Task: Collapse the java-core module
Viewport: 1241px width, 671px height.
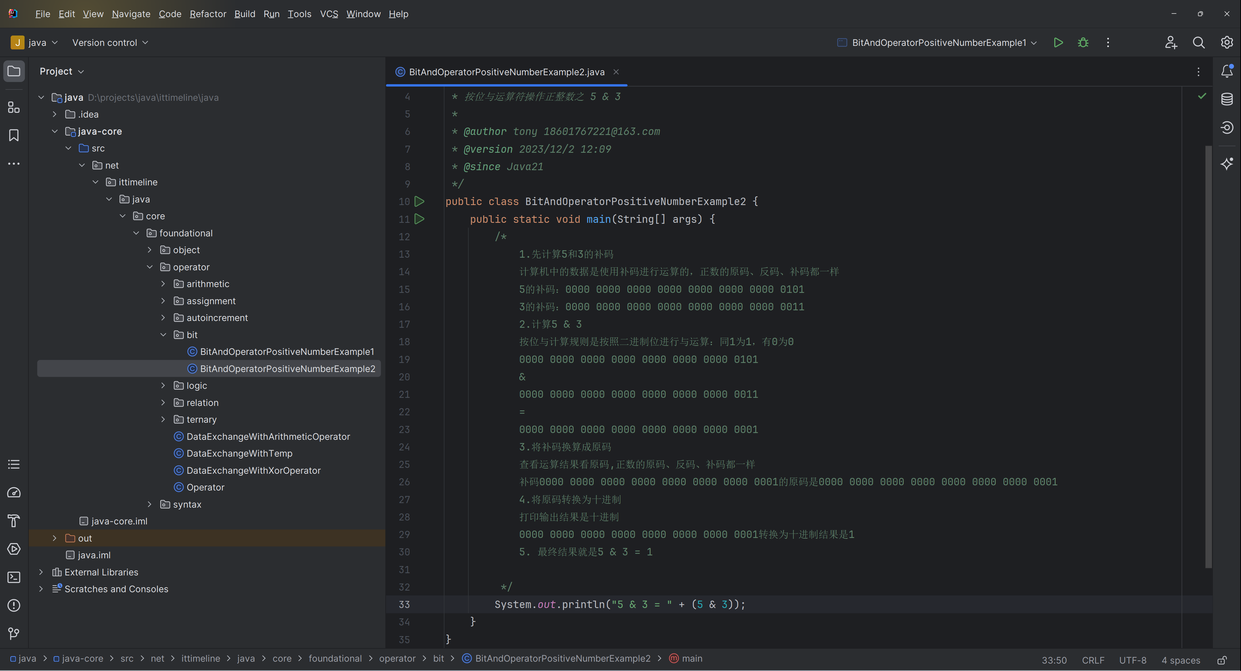Action: tap(55, 131)
